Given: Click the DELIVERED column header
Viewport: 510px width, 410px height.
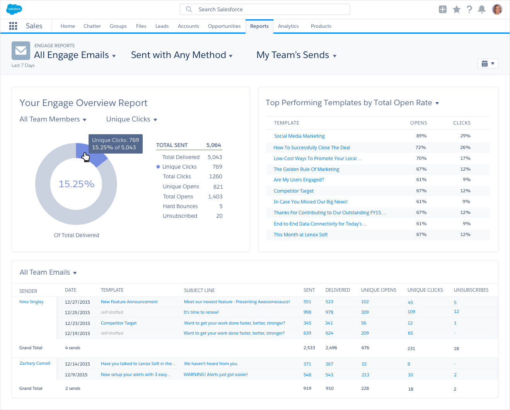Looking at the screenshot, I should [x=338, y=290].
